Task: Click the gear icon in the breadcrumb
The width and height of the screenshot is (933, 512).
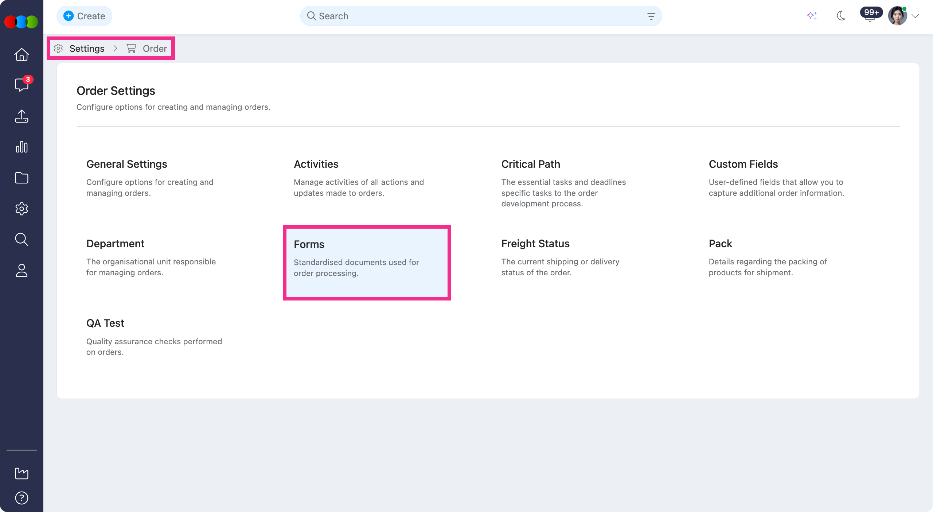Action: [x=58, y=48]
